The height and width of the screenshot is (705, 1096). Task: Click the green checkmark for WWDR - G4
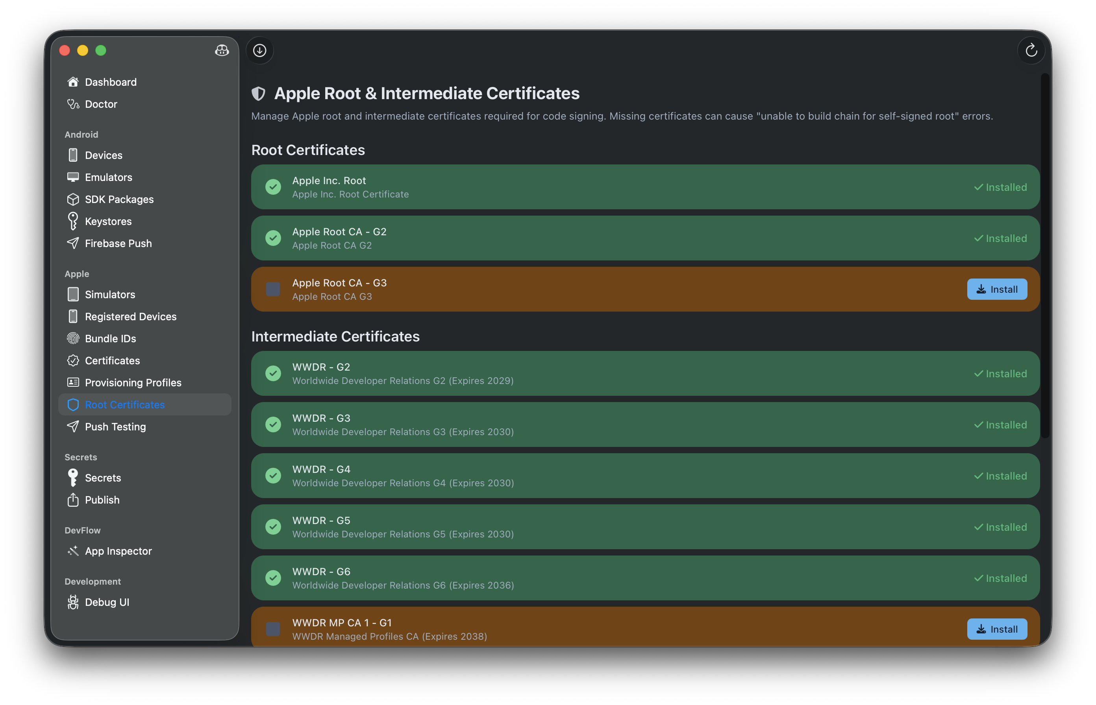274,476
